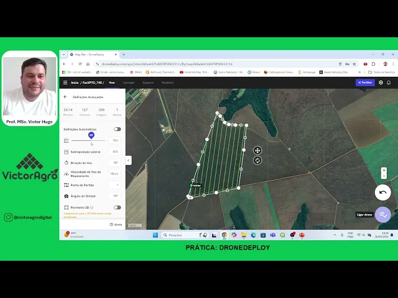Select the Map Plan - DroneDeploy browser tab

[x=94, y=55]
